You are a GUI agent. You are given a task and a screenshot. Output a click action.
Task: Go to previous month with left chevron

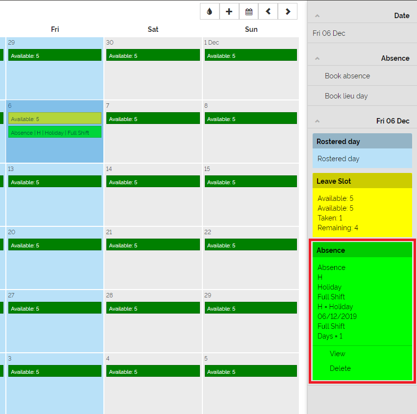point(268,11)
